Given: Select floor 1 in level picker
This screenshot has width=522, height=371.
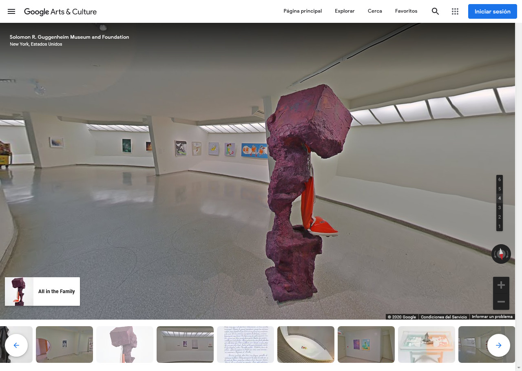Looking at the screenshot, I should click(500, 227).
